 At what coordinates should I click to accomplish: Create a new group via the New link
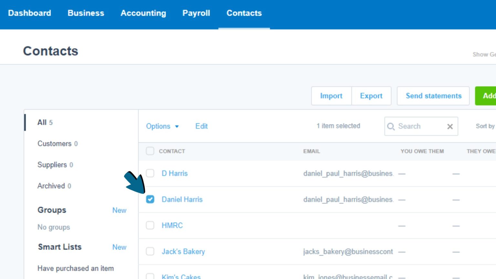coord(119,210)
